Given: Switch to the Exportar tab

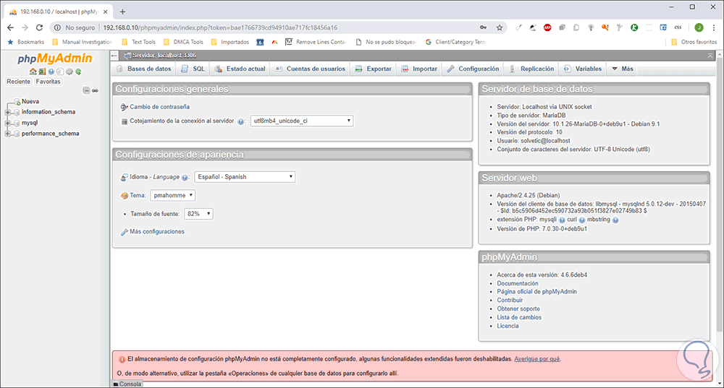Looking at the screenshot, I should pyautogui.click(x=373, y=69).
